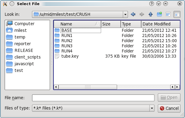The image size is (185, 118).
Task: Switch to list view mode
Action: [x=168, y=14]
